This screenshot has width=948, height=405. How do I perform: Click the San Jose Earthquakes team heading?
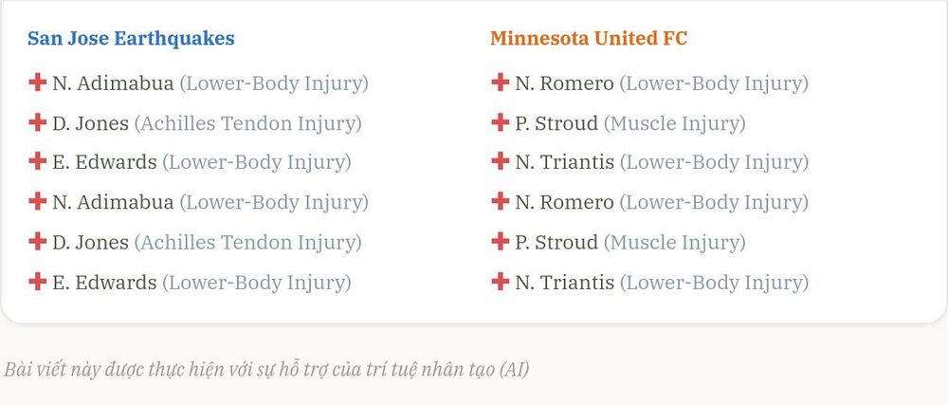pyautogui.click(x=131, y=39)
